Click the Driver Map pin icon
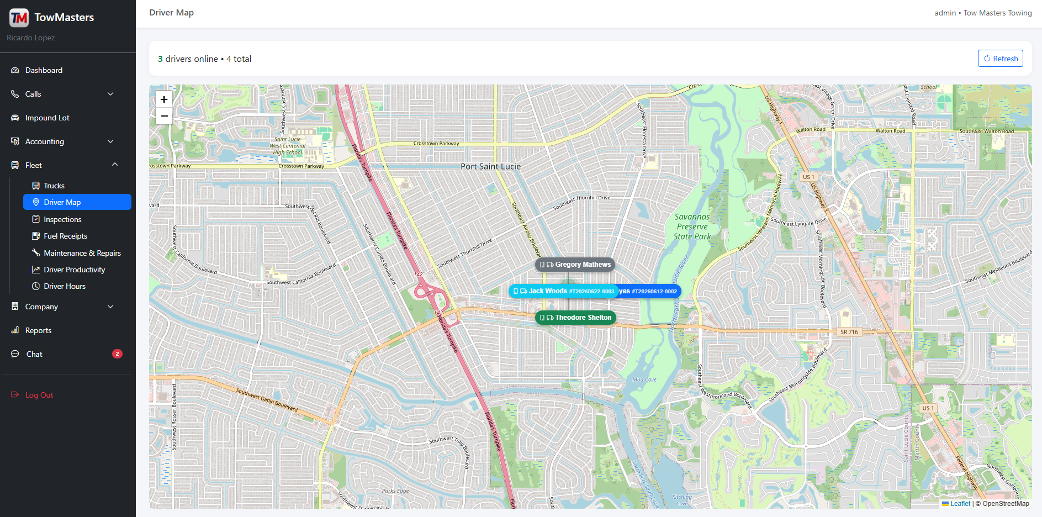Viewport: 1042px width, 517px height. [36, 202]
